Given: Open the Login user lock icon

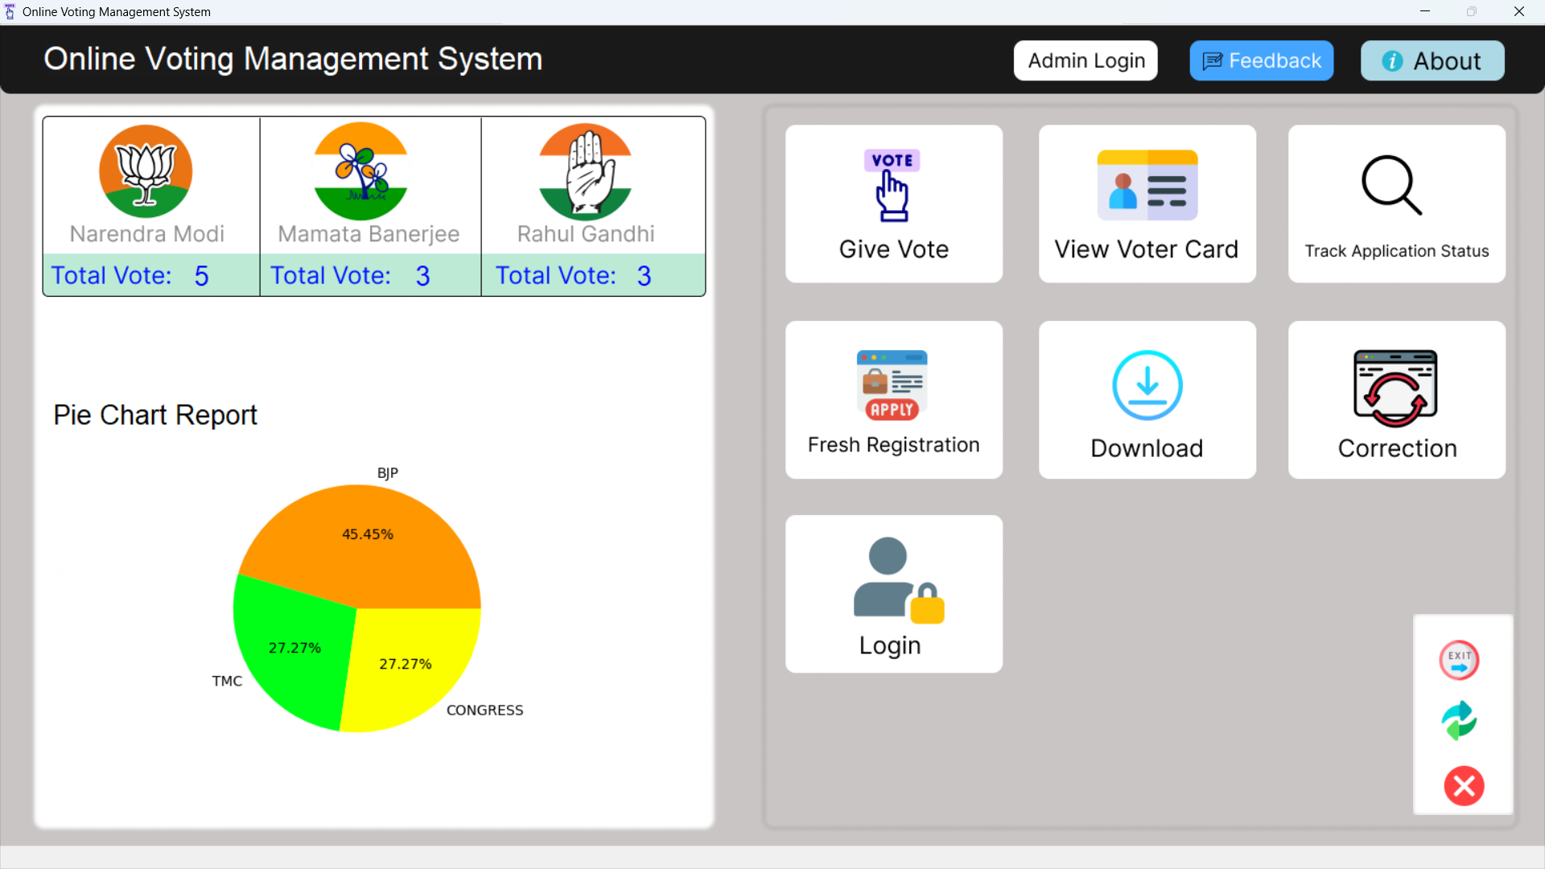Looking at the screenshot, I should pos(898,580).
